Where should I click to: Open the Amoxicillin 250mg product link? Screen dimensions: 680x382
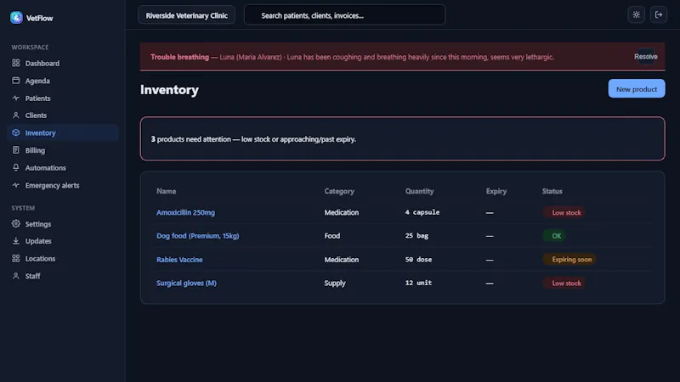click(185, 212)
